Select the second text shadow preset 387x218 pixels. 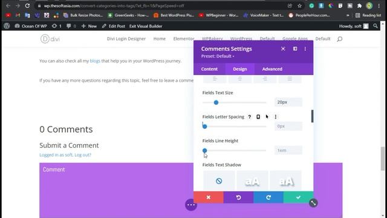[x=252, y=180]
